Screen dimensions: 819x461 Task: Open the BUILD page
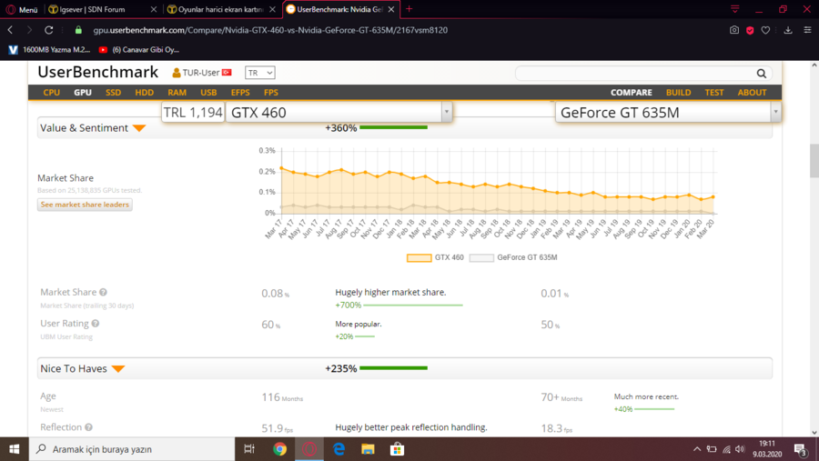pos(679,93)
